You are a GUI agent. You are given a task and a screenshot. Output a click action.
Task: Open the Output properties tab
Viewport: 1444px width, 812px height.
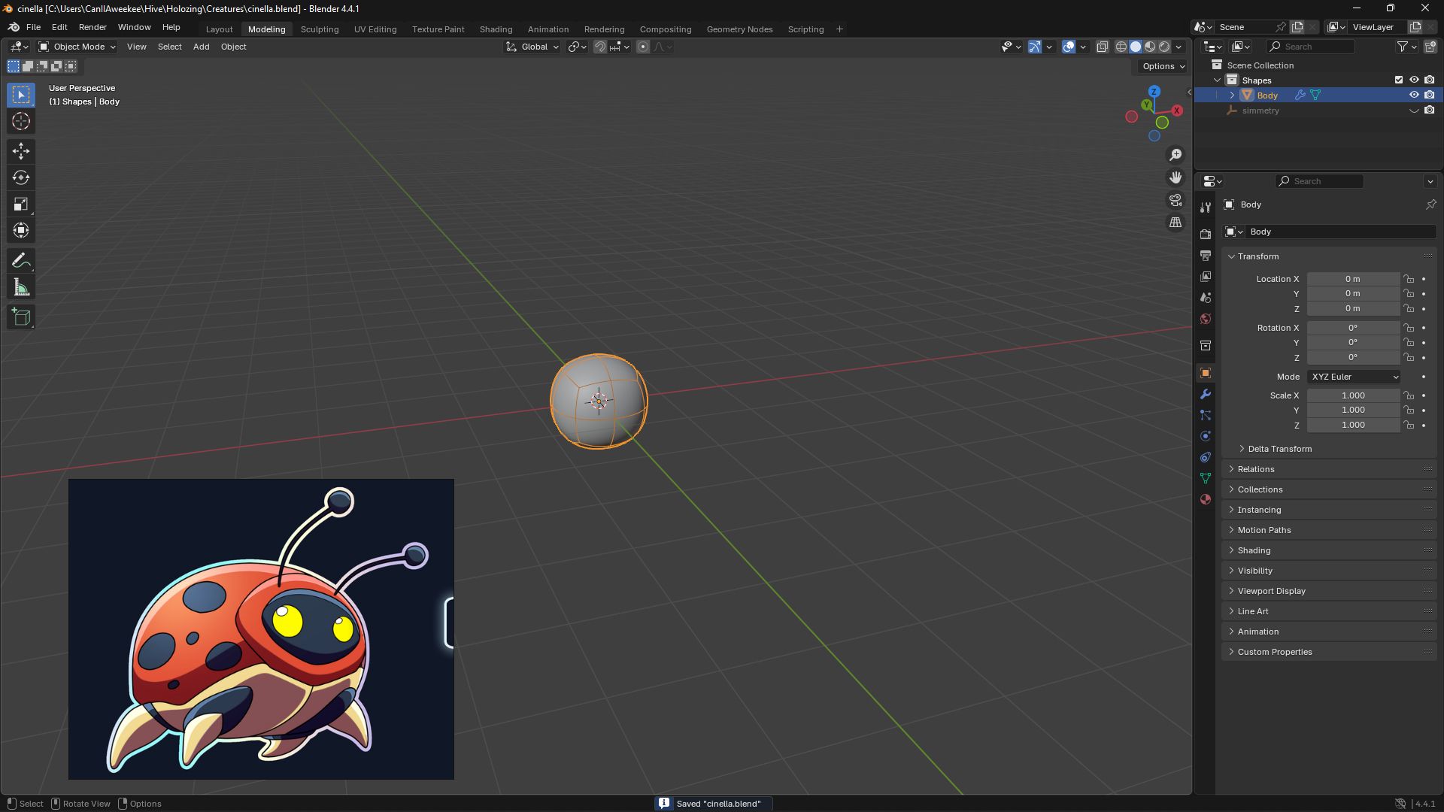tap(1206, 256)
